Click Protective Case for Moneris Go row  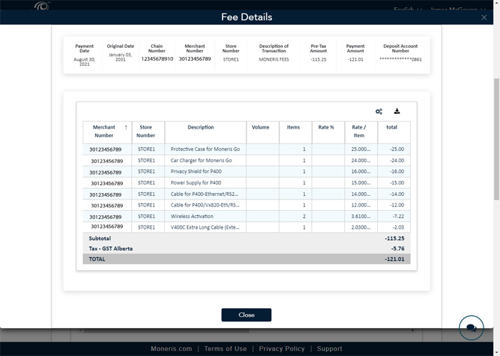246,149
